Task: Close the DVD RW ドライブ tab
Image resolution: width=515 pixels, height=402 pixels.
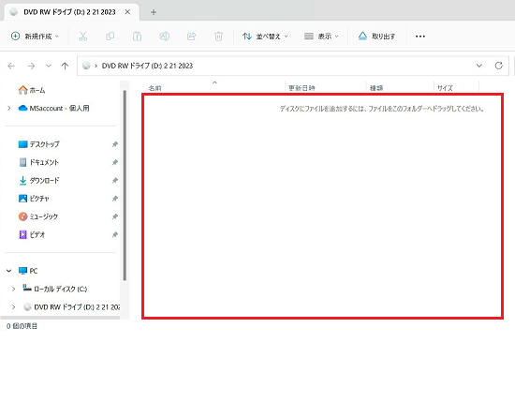Action: click(x=127, y=12)
